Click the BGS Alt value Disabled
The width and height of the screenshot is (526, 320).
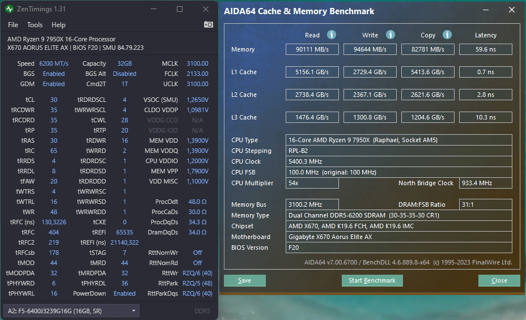point(125,74)
